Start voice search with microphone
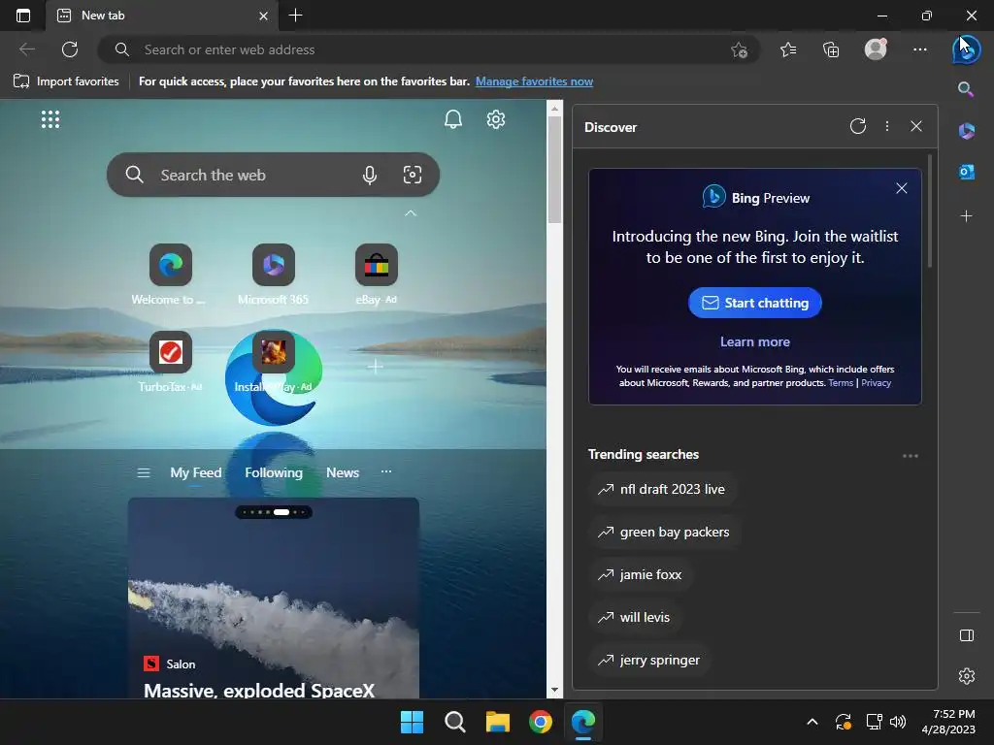 point(370,175)
